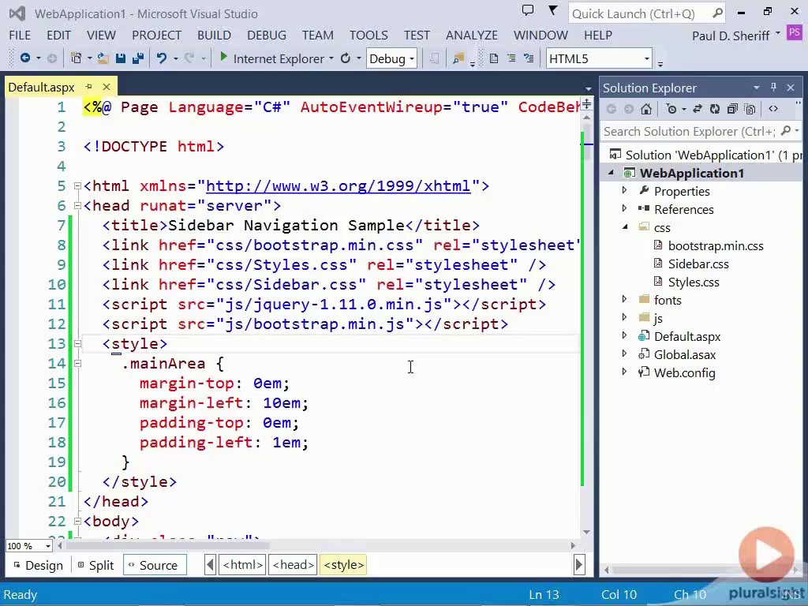808x606 pixels.
Task: Toggle pin on the Default.aspx tab
Action: coord(88,87)
